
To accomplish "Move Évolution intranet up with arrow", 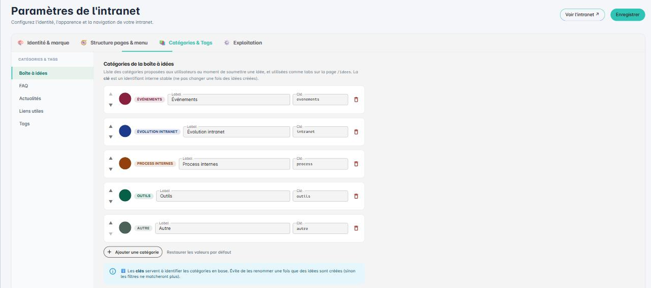I will 110,127.
